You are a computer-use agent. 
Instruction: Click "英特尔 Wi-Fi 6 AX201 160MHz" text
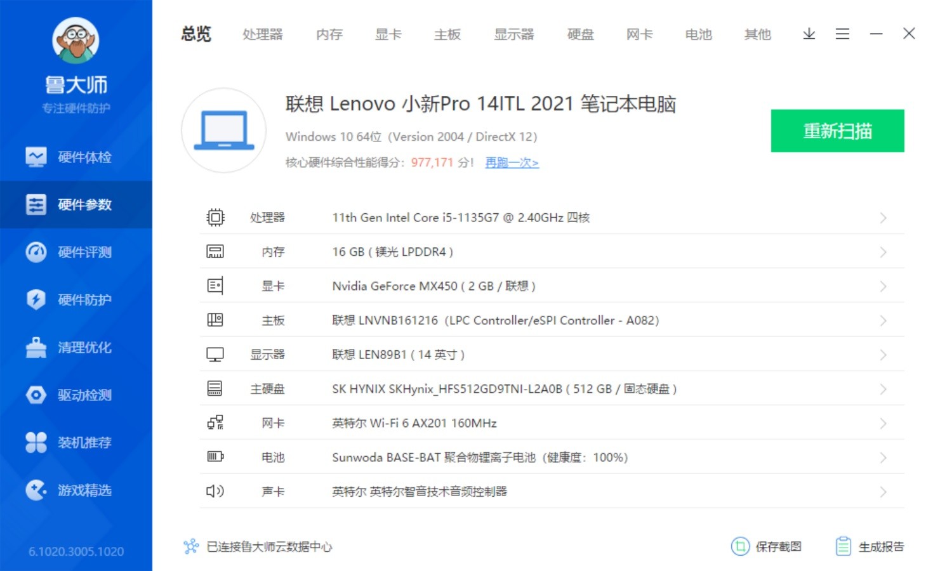click(414, 423)
